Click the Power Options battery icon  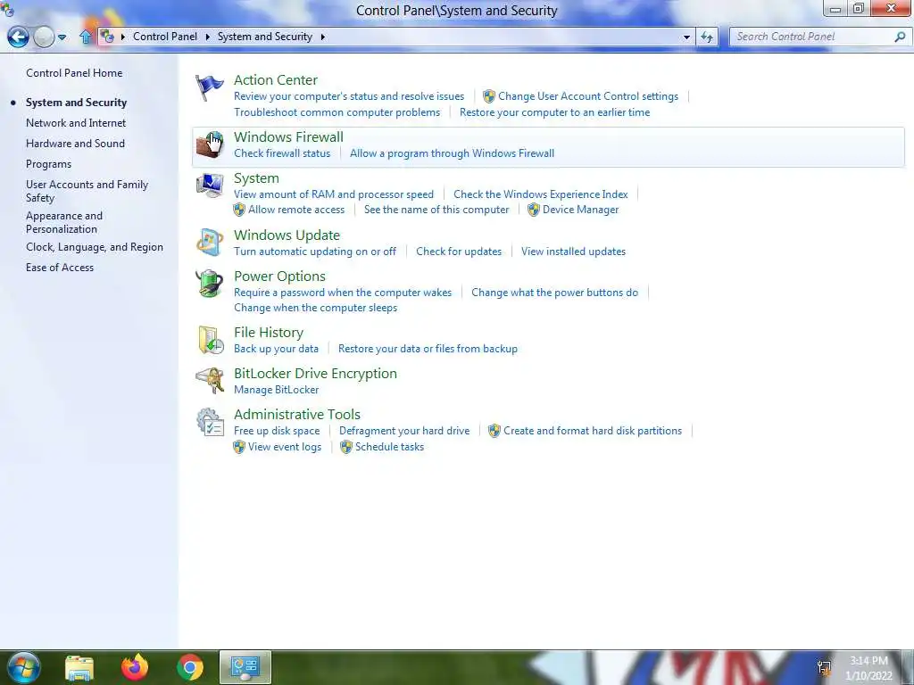[x=209, y=284]
